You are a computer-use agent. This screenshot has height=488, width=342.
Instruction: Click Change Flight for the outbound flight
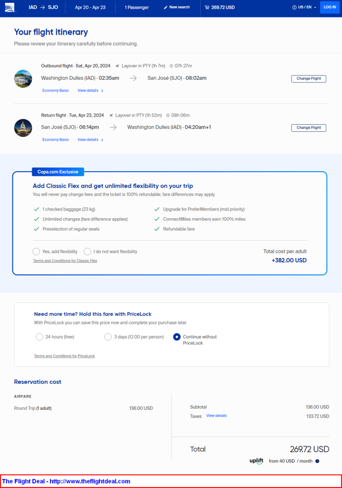point(309,79)
